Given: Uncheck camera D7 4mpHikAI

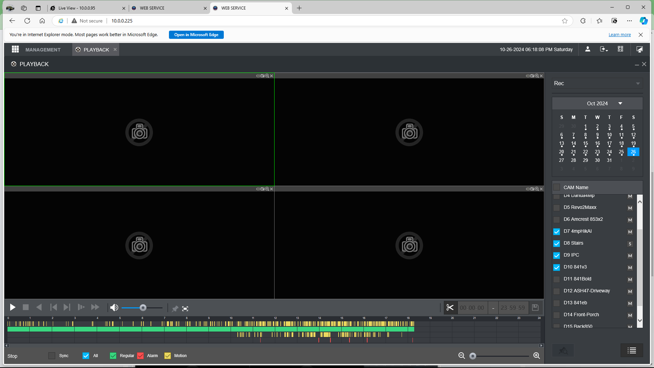Looking at the screenshot, I should click(x=557, y=232).
